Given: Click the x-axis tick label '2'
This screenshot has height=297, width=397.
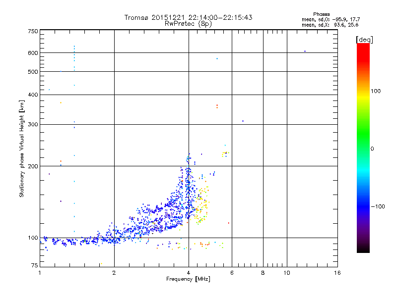Looking at the screenshot, I should click(114, 273).
